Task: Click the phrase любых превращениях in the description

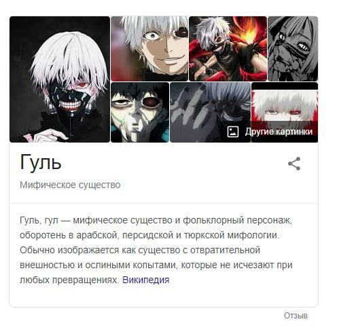Action: [70, 280]
